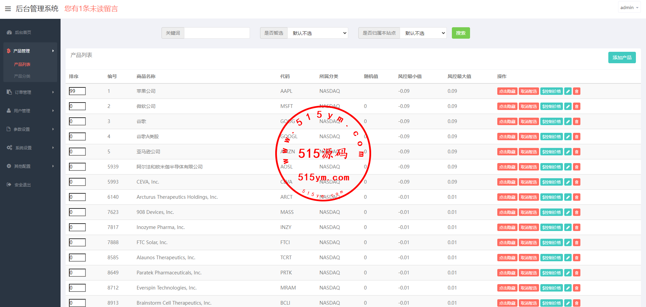Open the admin user dropdown
This screenshot has width=646, height=307.
pyautogui.click(x=629, y=7)
